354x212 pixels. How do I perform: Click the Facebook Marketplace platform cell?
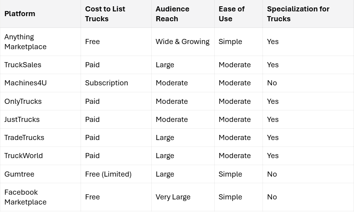click(25, 197)
